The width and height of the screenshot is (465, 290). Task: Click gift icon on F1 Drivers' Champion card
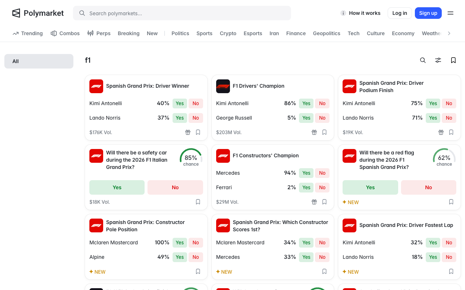[x=314, y=132]
